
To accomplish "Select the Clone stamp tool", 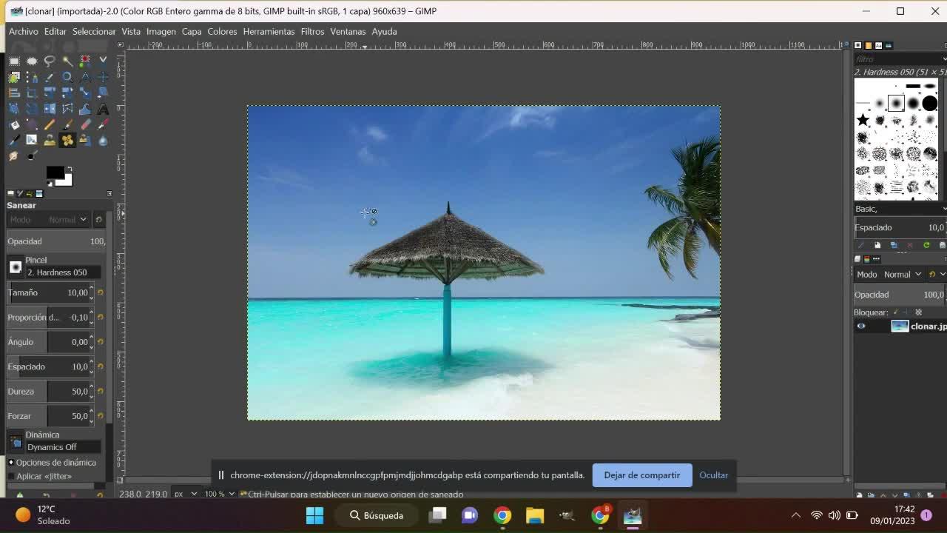I will [50, 140].
